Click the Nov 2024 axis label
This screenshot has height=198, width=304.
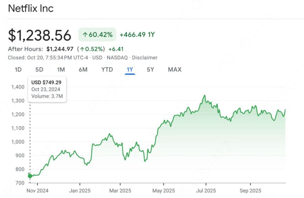tap(37, 191)
